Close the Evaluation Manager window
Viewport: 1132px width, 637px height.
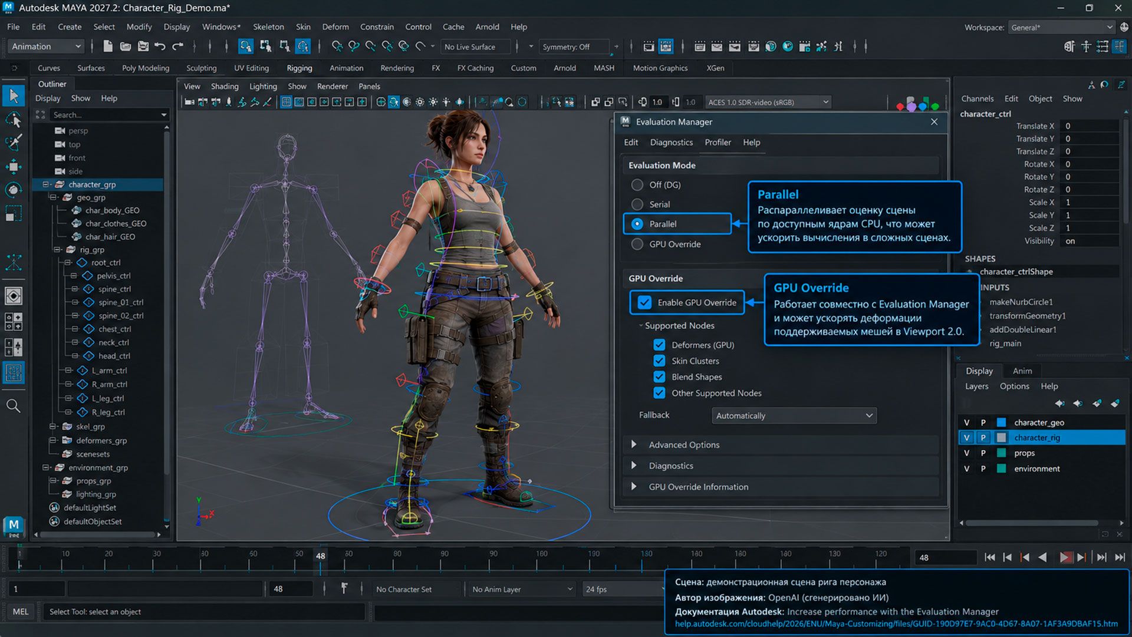[x=934, y=122]
